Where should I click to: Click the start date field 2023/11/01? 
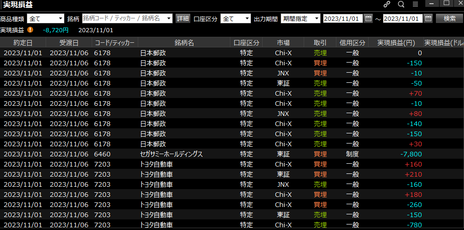[343, 18]
